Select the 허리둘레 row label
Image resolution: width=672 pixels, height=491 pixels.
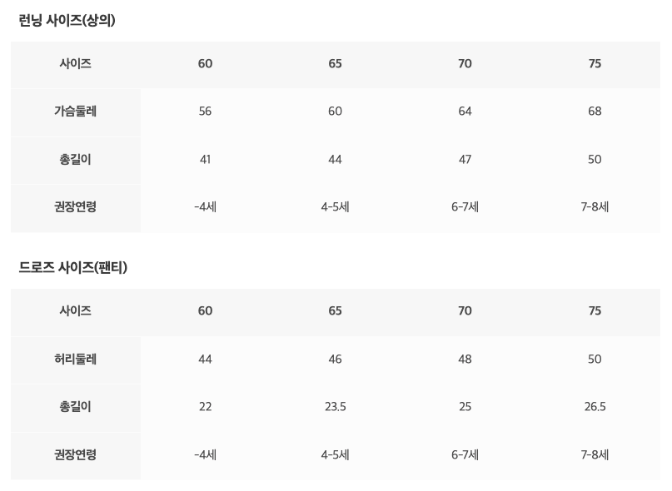75,360
